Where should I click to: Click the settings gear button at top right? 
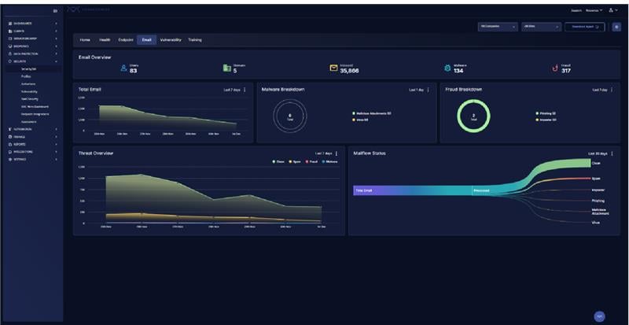[x=616, y=27]
